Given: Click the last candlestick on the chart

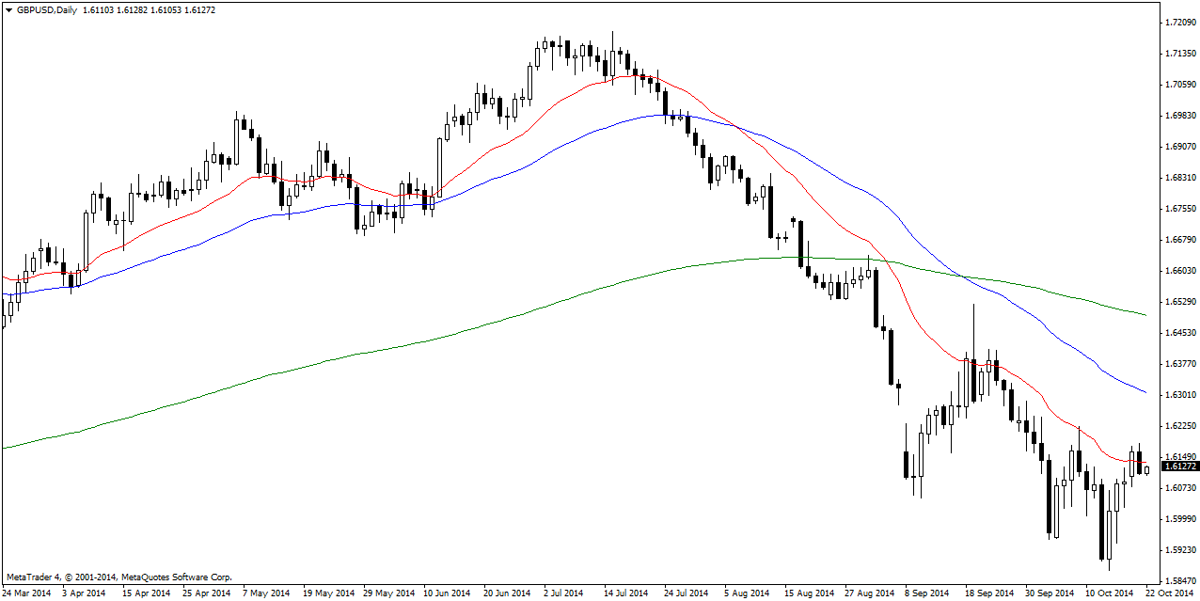Looking at the screenshot, I should coord(1146,470).
